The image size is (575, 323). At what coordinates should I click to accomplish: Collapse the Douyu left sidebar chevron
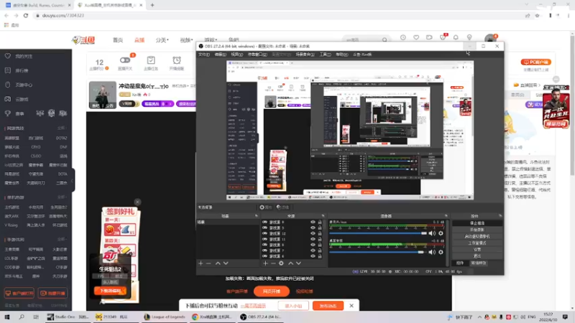coord(73,180)
